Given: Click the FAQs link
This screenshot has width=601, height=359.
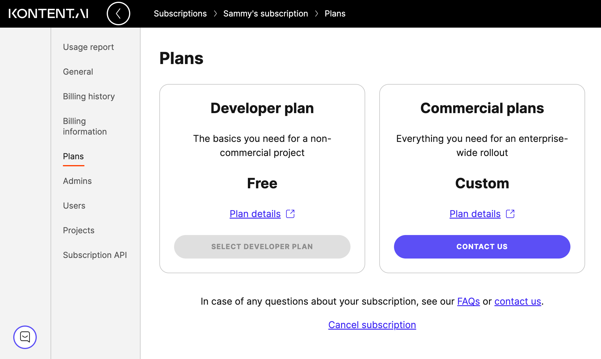Looking at the screenshot, I should (469, 301).
